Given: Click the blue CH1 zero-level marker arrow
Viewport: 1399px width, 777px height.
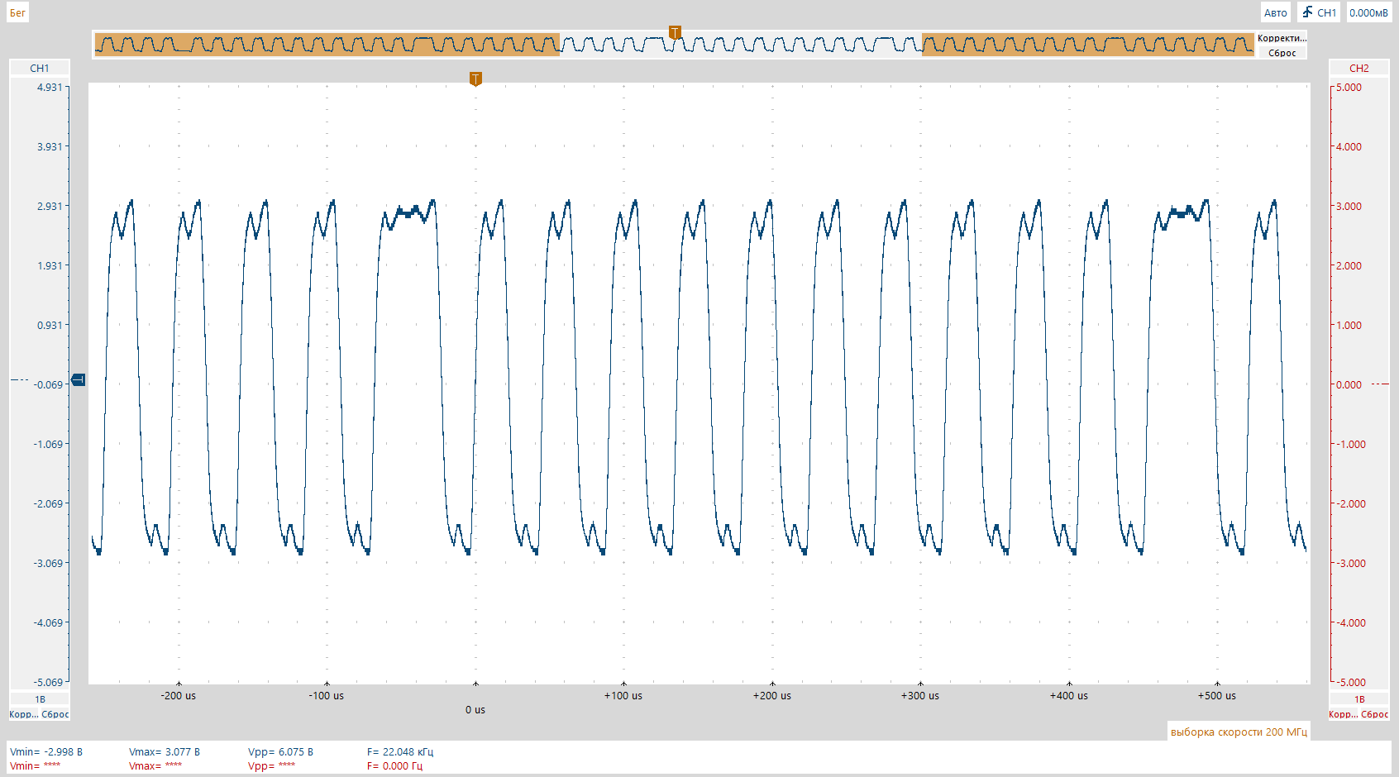Looking at the screenshot, I should [x=79, y=379].
